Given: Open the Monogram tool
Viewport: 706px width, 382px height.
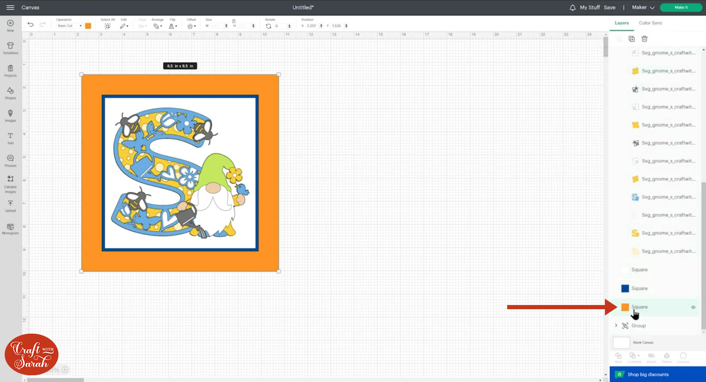Looking at the screenshot, I should pyautogui.click(x=11, y=228).
